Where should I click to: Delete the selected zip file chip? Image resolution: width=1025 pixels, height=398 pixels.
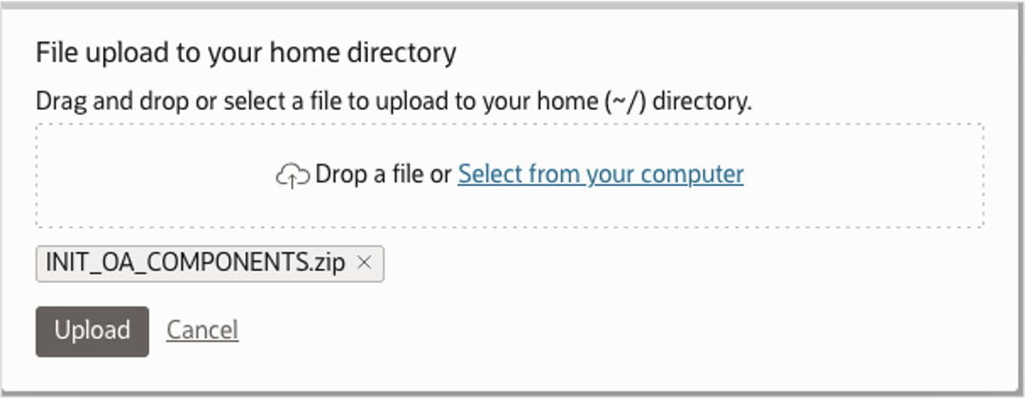coord(364,264)
